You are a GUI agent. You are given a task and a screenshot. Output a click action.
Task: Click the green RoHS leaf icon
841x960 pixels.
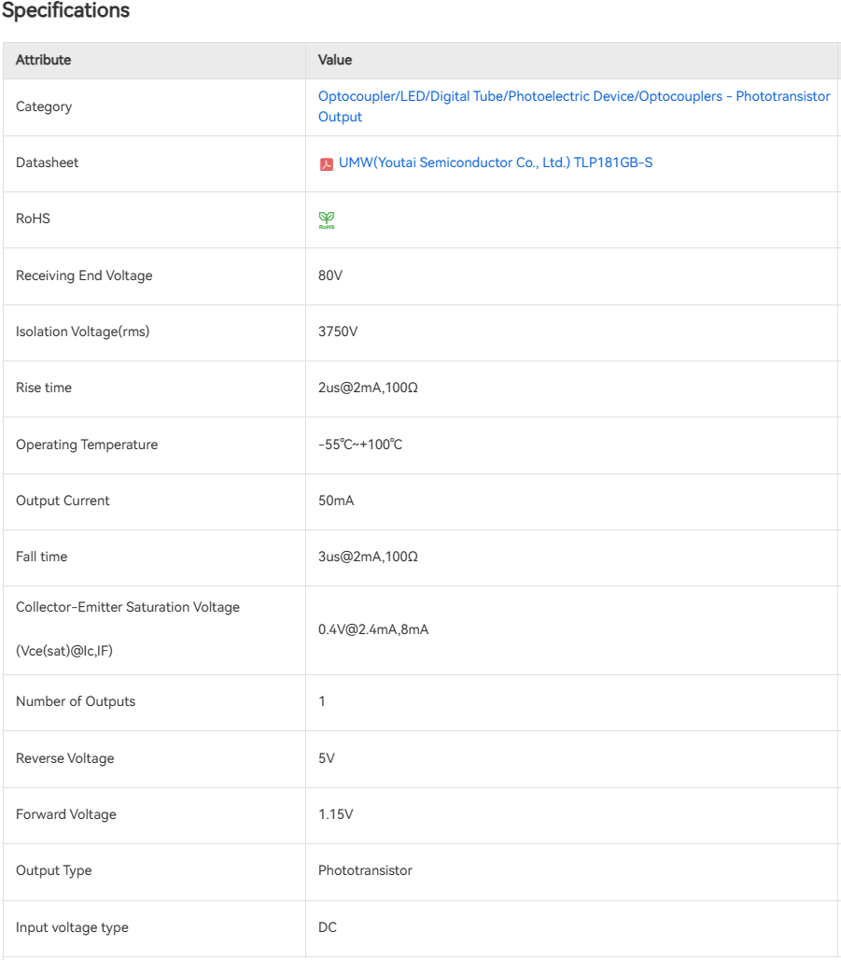click(x=326, y=220)
